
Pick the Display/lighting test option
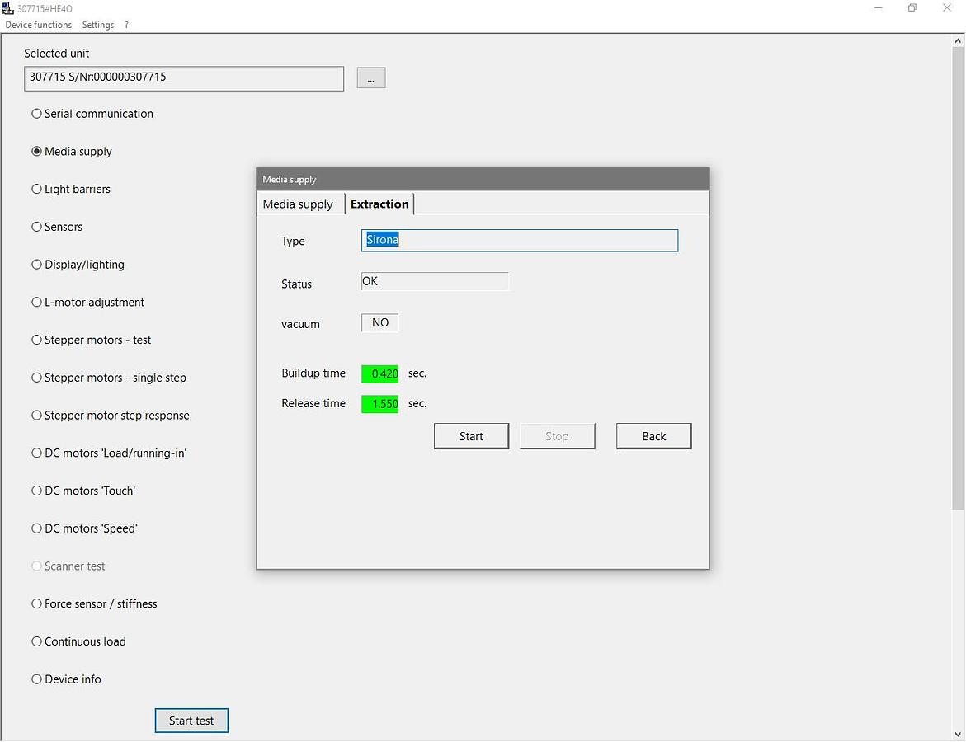[36, 265]
